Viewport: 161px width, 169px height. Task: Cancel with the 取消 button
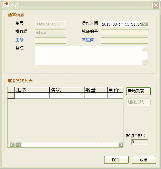coord(144,160)
